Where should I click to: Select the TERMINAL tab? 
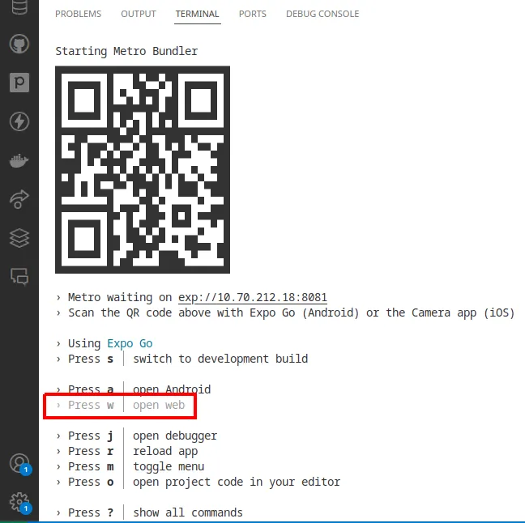tap(197, 14)
